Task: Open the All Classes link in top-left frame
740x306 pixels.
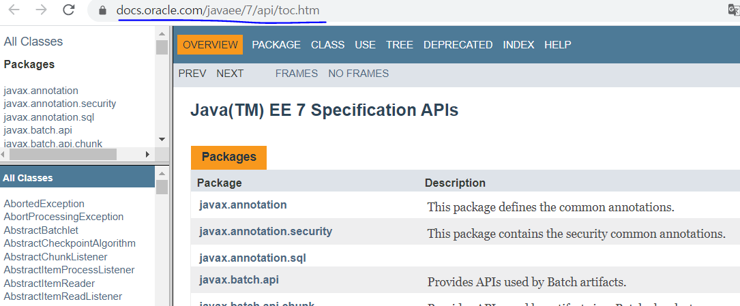Action: click(x=33, y=42)
